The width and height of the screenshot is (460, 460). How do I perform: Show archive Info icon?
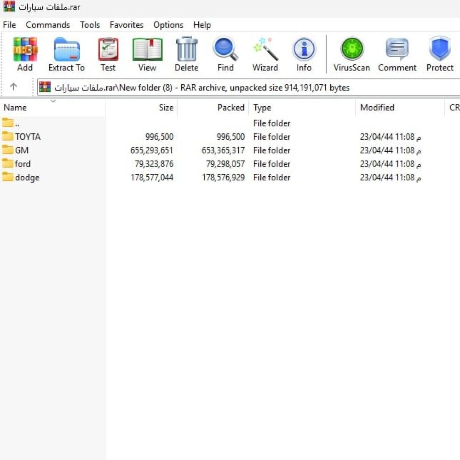[304, 50]
